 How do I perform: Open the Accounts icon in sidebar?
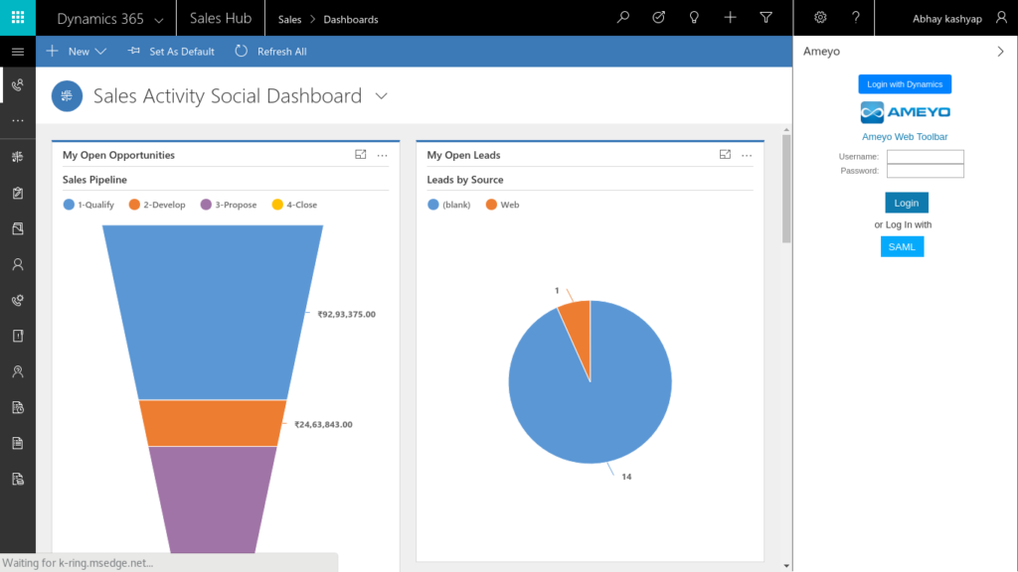tap(18, 228)
